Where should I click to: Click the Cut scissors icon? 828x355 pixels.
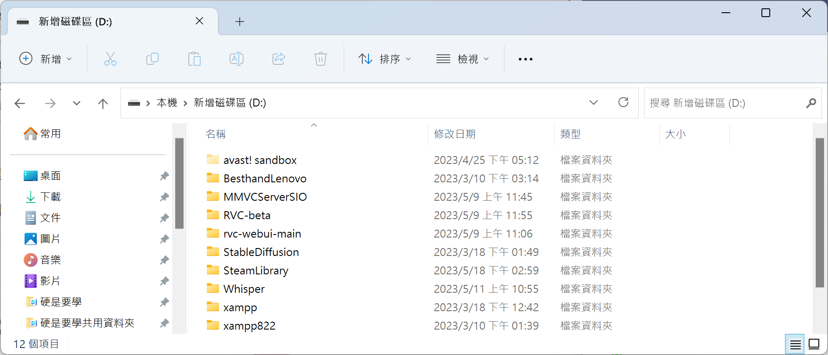coord(110,59)
